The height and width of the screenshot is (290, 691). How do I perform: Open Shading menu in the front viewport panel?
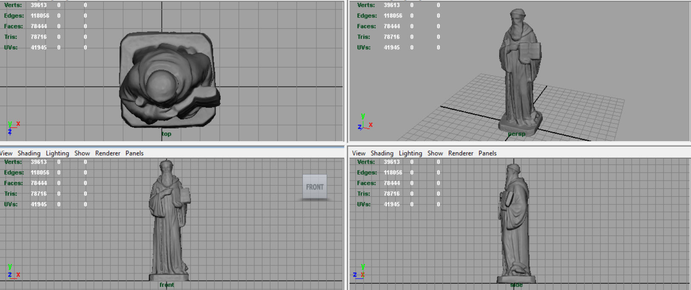tap(29, 153)
